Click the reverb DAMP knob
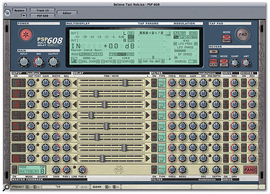Image resolution: width=270 pixels, height=194 pixels. (235, 63)
